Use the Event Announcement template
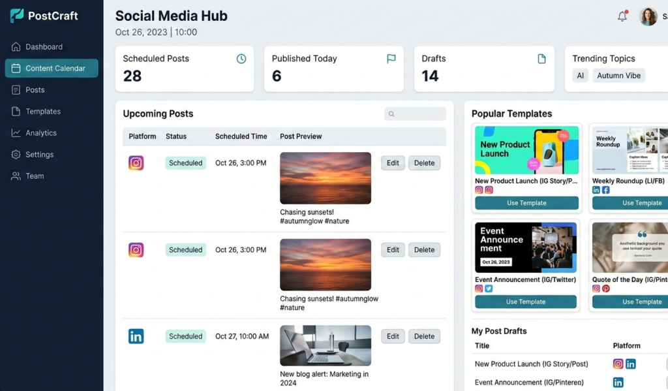Screen dimensions: 668x391 point(526,302)
